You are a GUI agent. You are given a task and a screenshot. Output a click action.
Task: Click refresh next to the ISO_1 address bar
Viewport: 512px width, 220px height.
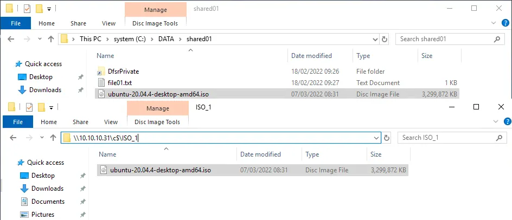click(387, 138)
